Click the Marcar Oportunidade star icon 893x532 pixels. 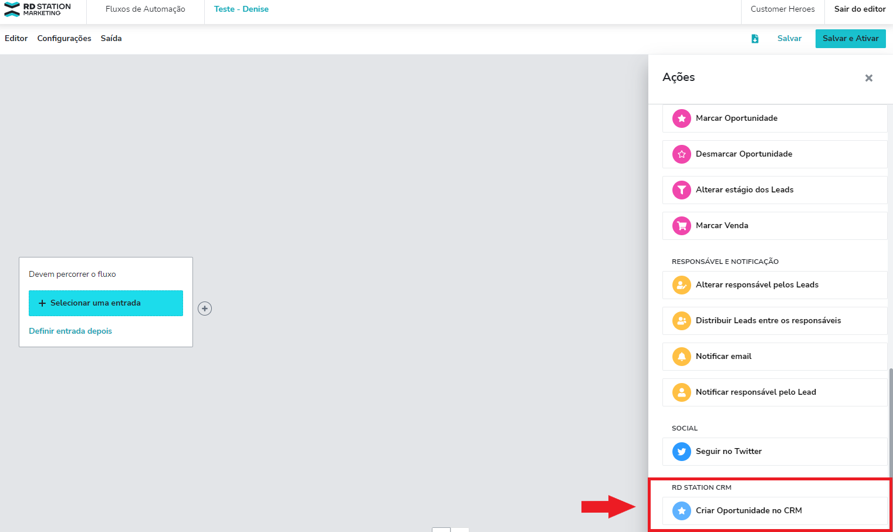click(x=681, y=118)
